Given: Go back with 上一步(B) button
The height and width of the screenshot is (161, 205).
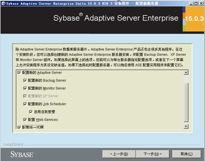Looking at the screenshot, I should (119, 154).
